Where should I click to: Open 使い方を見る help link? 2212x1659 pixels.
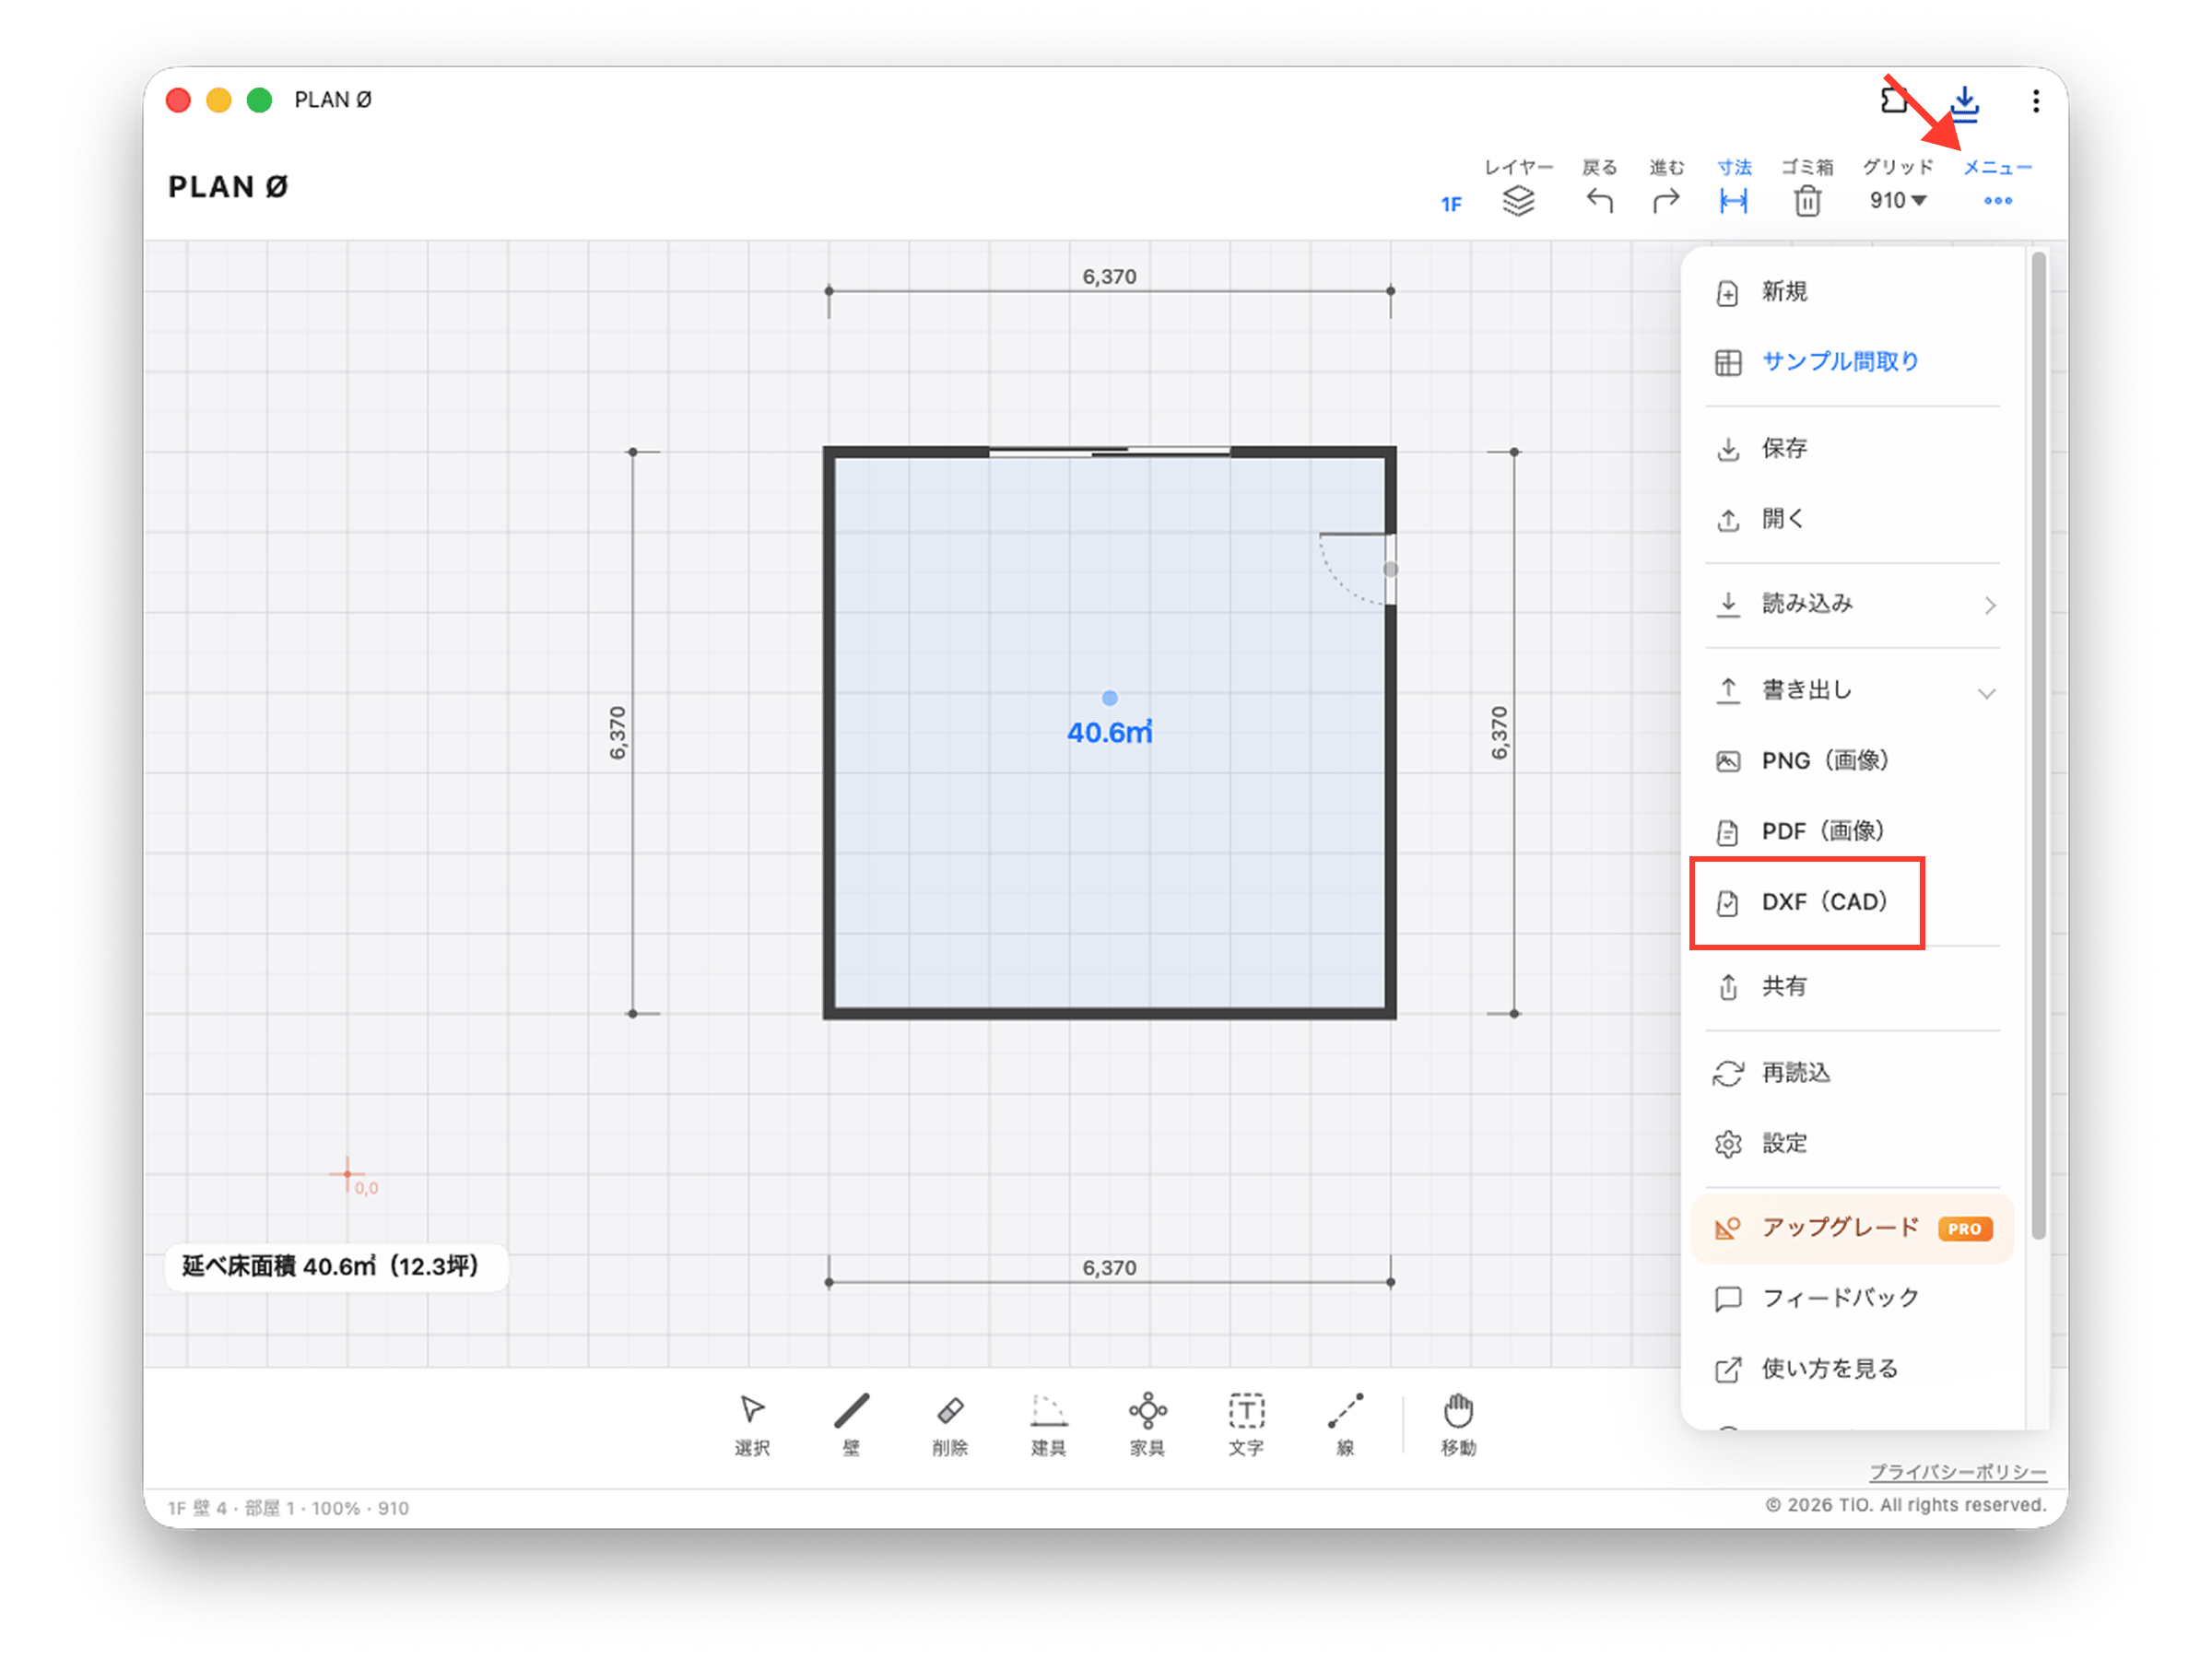1851,1369
